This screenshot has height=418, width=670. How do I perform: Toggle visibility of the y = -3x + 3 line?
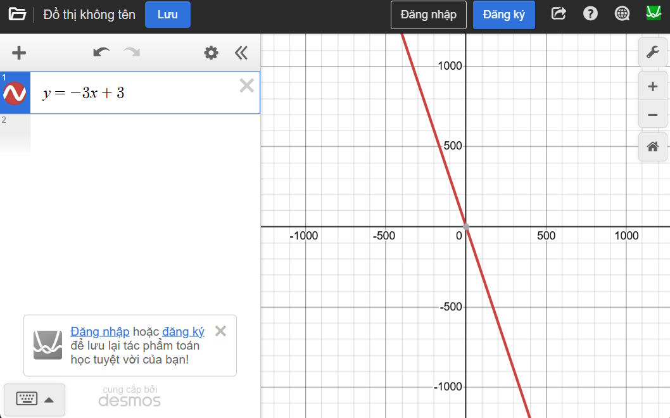15,92
